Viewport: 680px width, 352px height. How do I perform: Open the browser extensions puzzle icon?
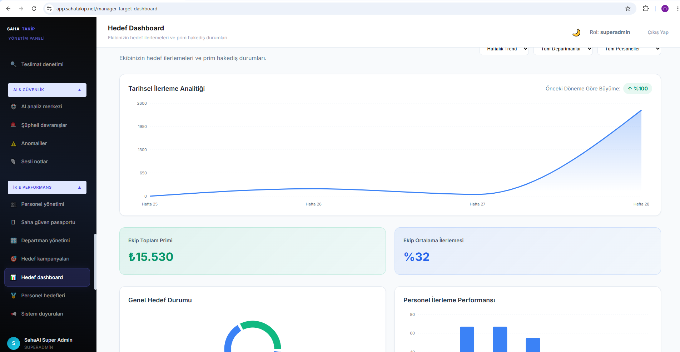click(646, 9)
